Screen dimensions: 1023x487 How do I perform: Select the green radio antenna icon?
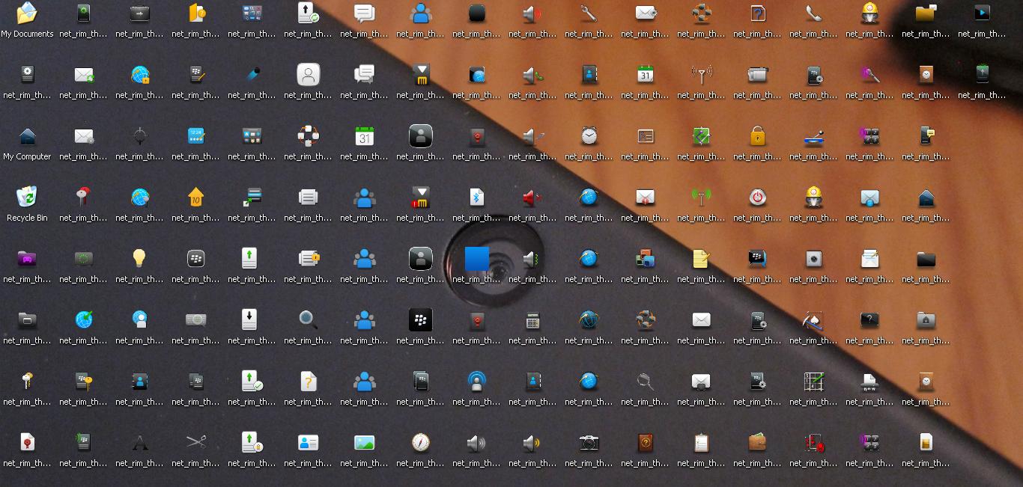click(701, 197)
